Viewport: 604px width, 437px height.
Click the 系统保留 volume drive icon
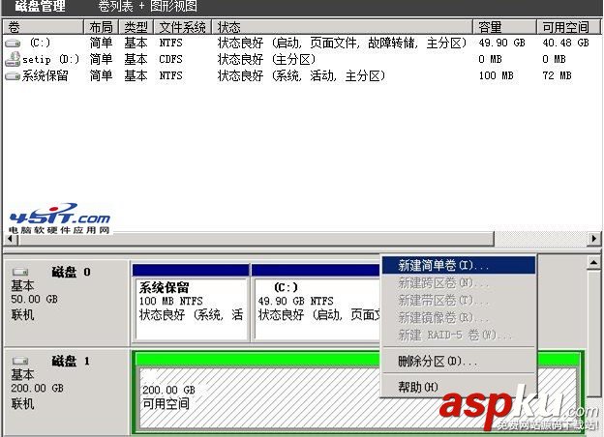point(13,76)
